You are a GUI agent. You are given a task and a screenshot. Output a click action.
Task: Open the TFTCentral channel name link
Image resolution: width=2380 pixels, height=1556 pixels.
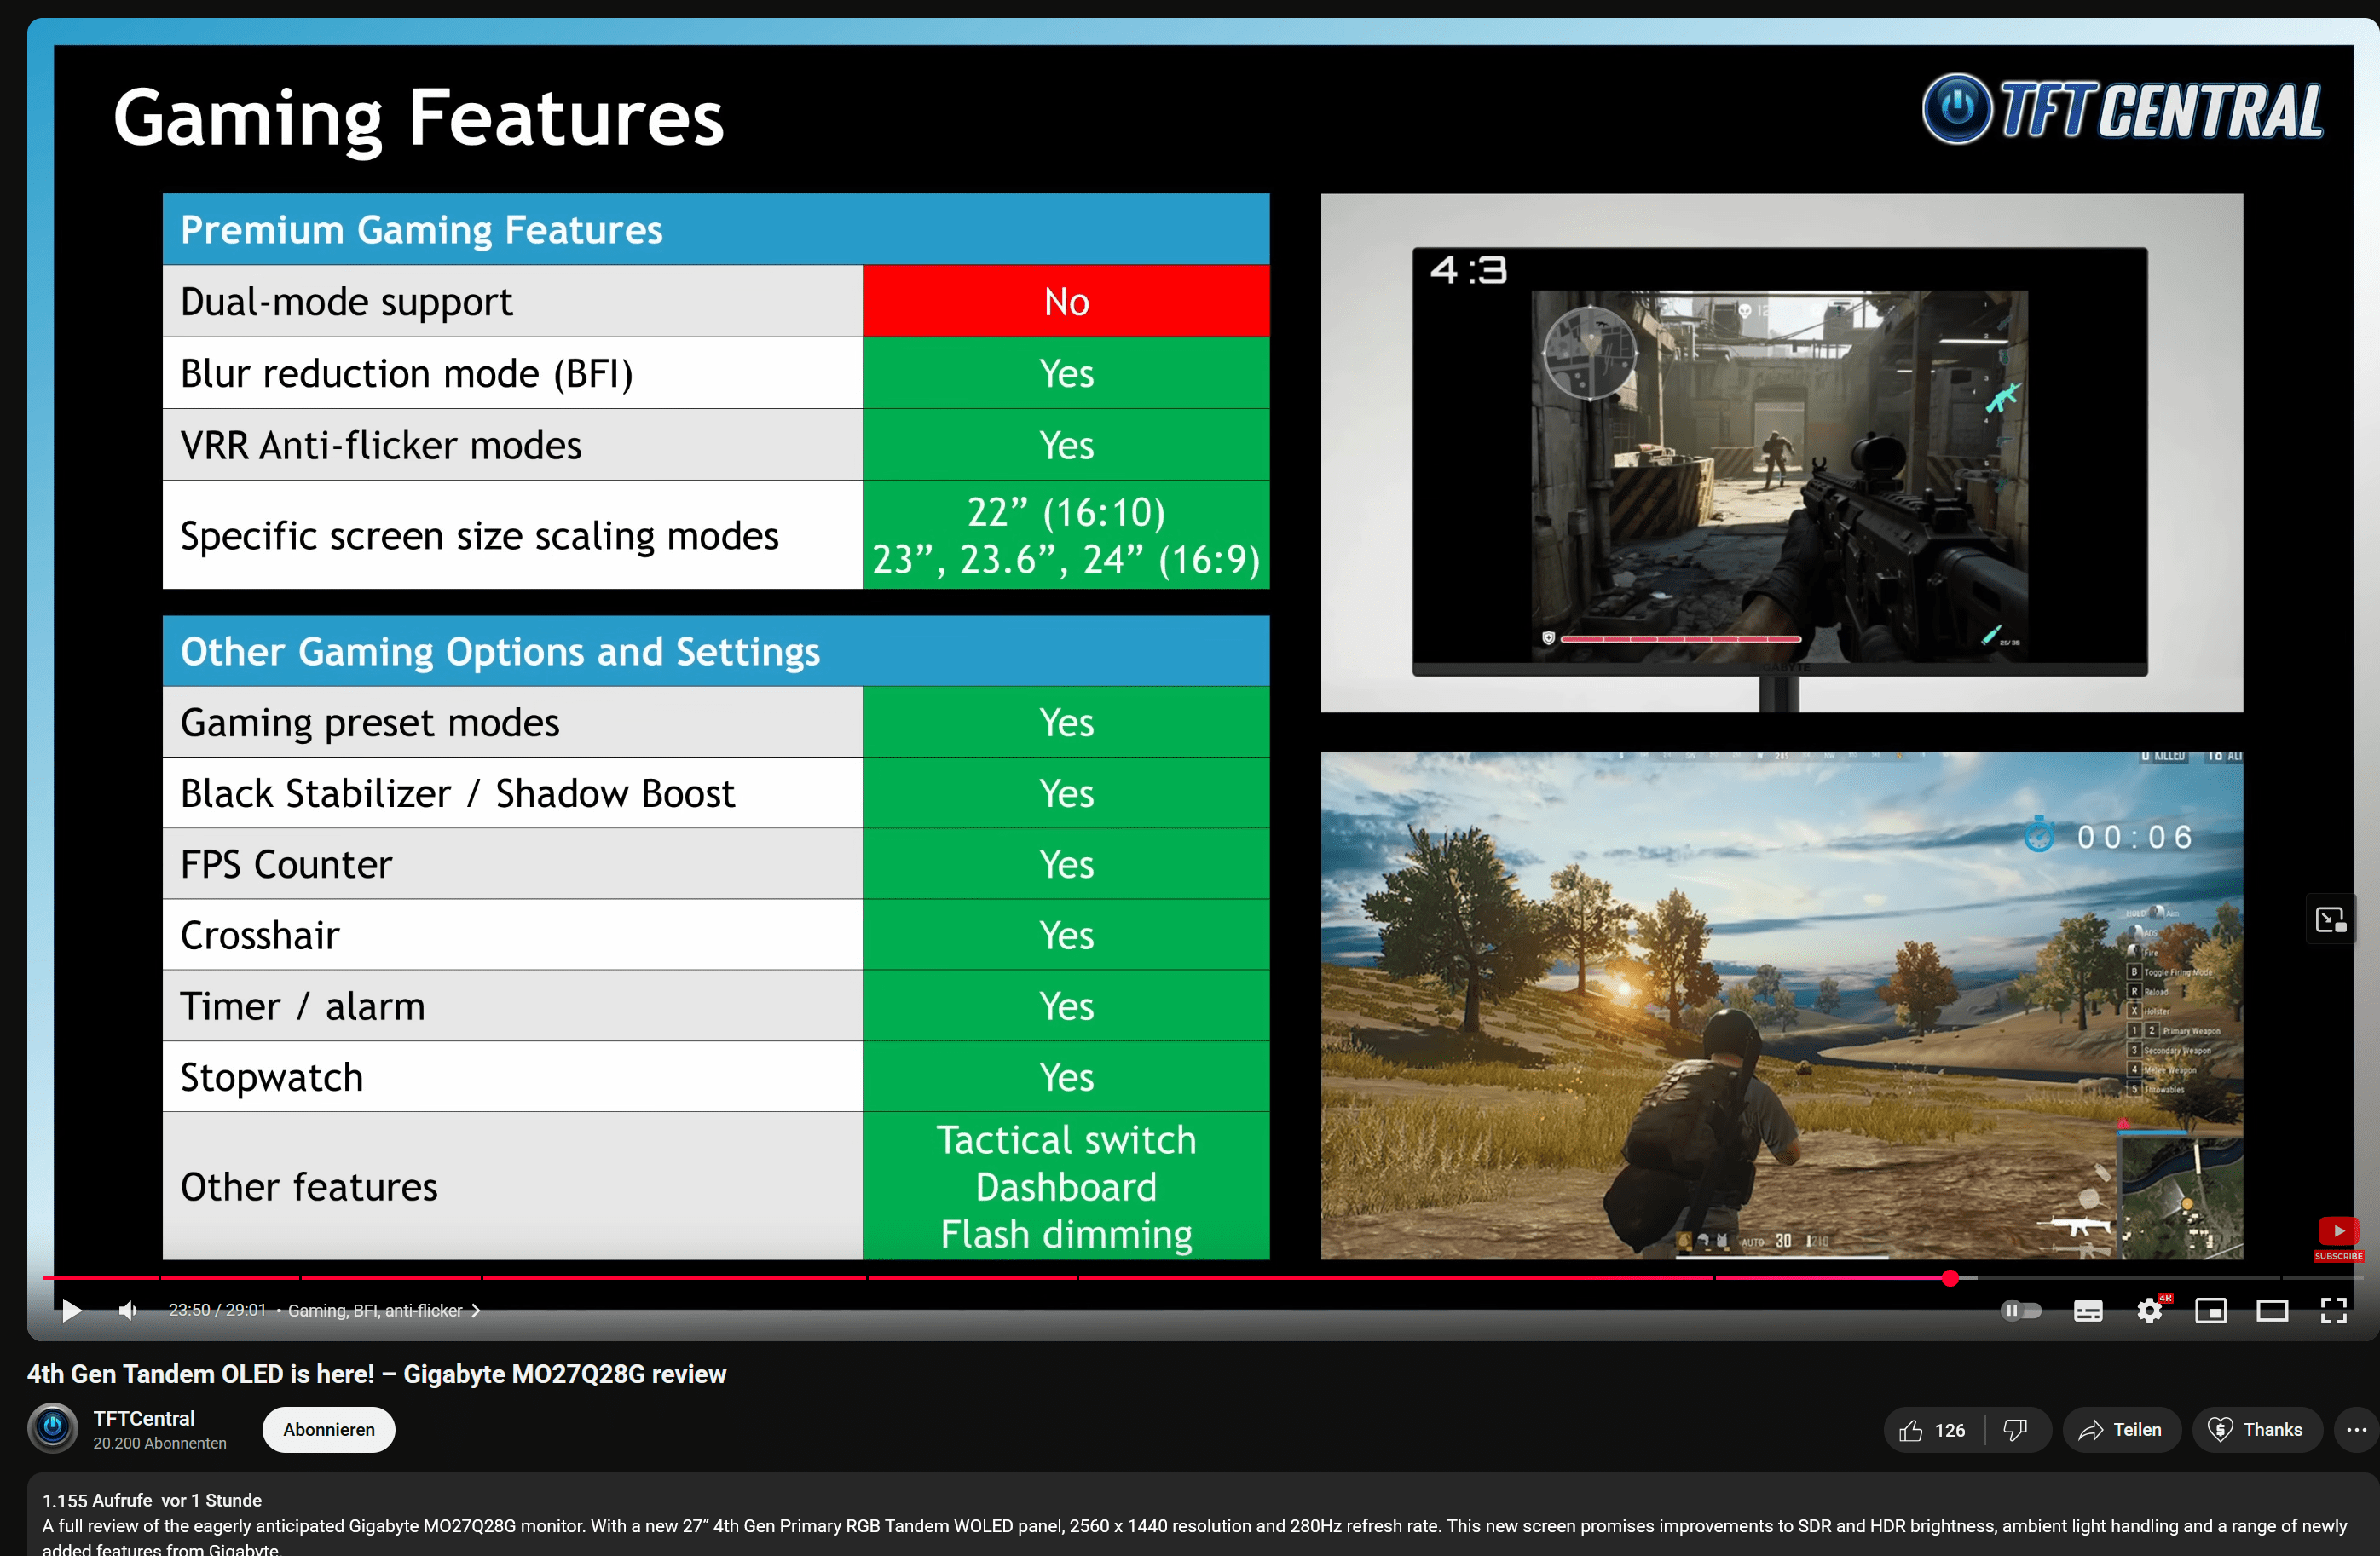(x=144, y=1418)
